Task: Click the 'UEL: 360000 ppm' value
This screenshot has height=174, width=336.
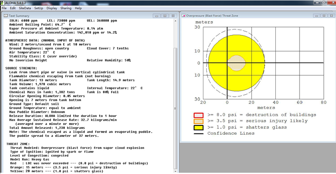Action: 102,21
